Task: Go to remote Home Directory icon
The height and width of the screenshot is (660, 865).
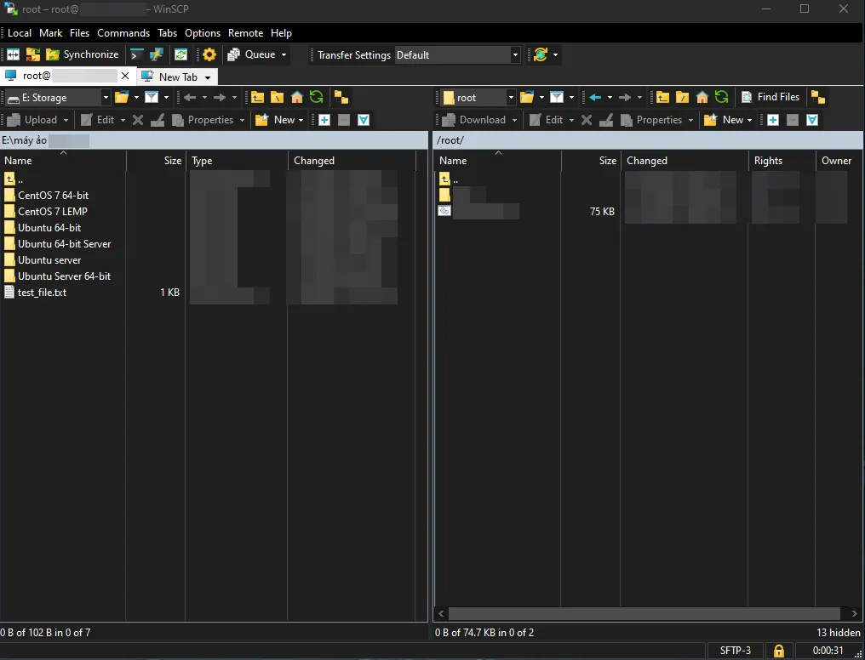Action: (702, 98)
